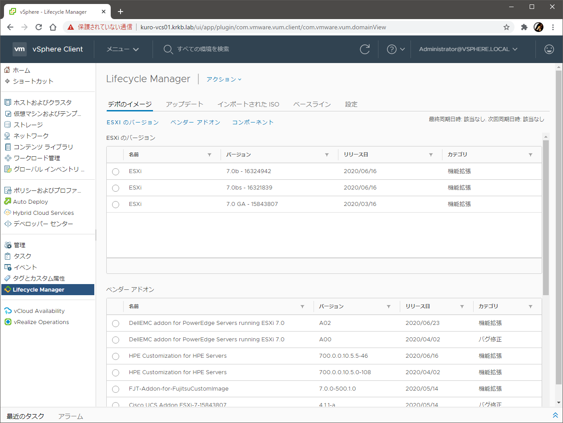Open the アクション dropdown menu
563x423 pixels.
tap(224, 79)
